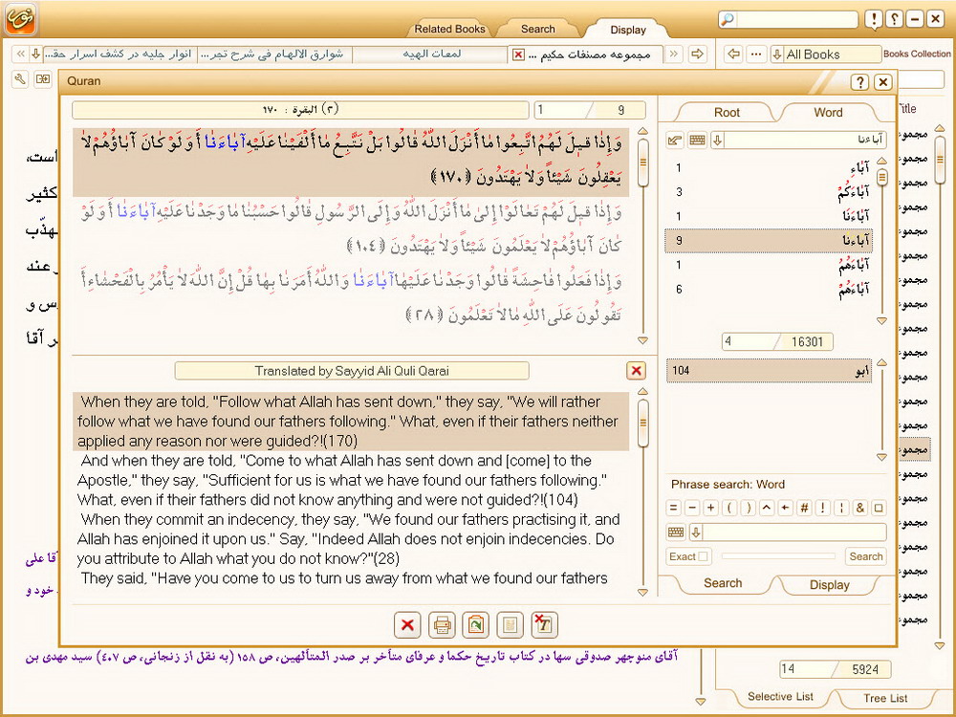
Task: Select the word entry with count 9
Action: coord(769,241)
